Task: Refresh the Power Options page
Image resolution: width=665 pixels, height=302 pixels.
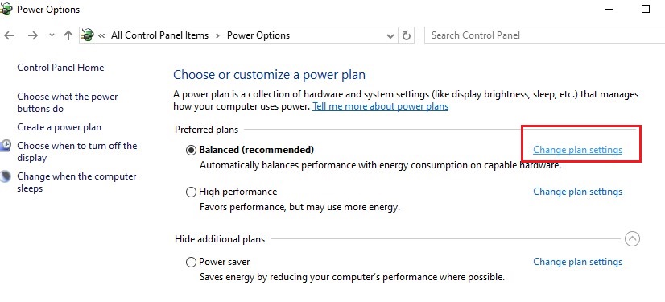Action: (407, 35)
